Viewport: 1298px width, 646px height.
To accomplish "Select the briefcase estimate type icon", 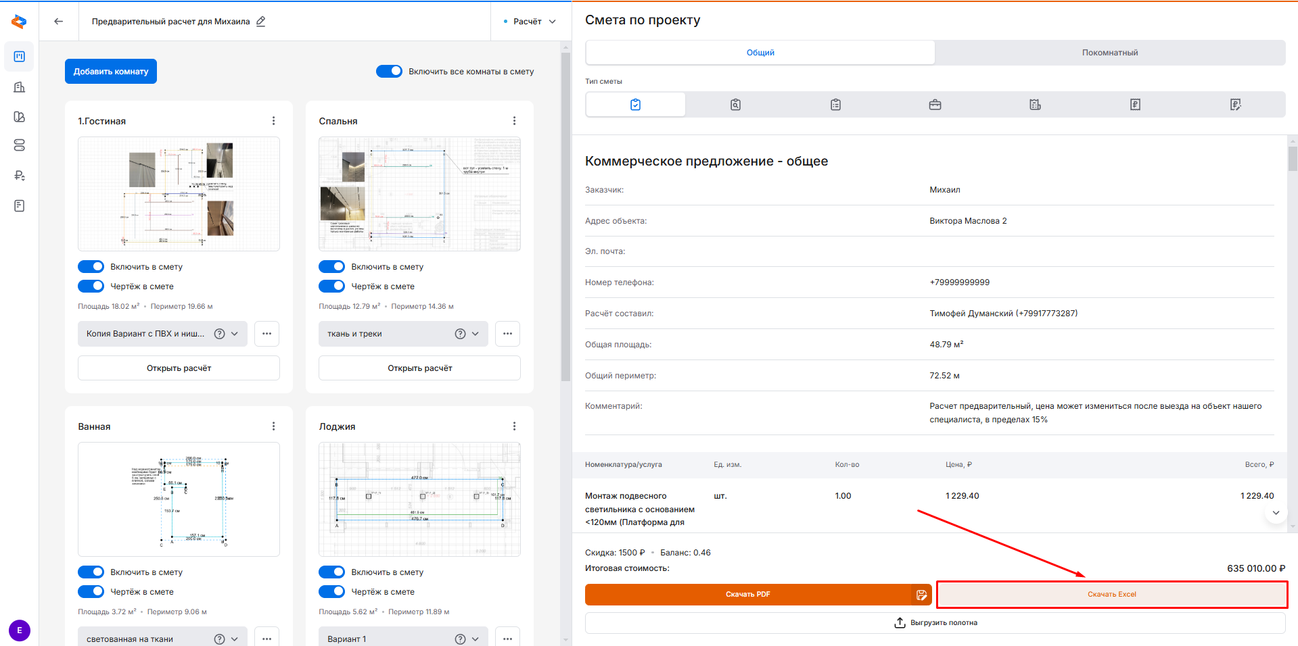I will tap(935, 105).
